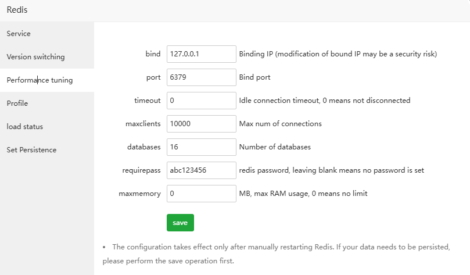Select the Performance tuning tab

pyautogui.click(x=40, y=80)
